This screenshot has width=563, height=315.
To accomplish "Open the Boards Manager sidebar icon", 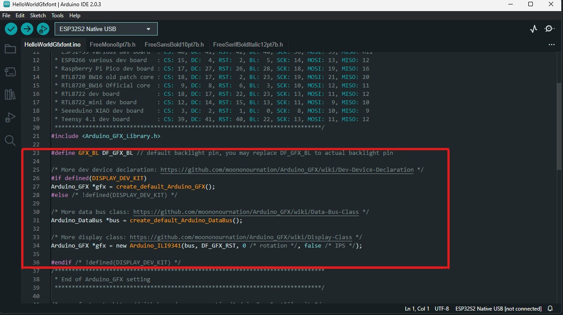I will (10, 72).
